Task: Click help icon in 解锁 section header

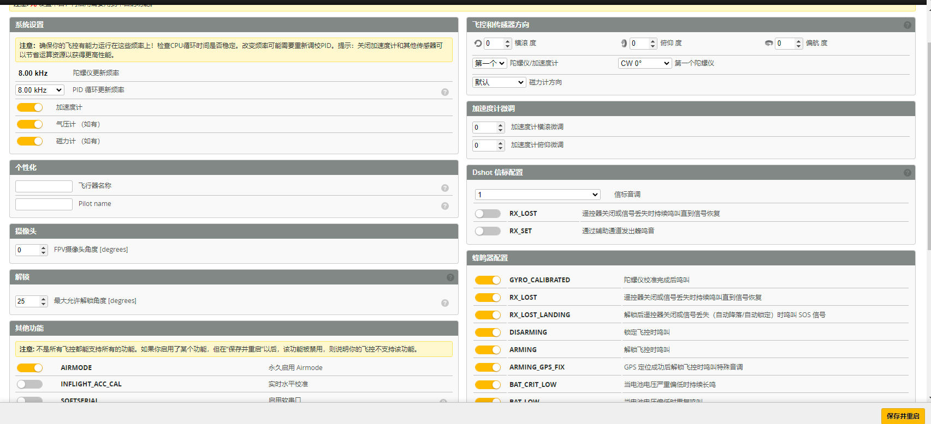Action: [x=450, y=277]
